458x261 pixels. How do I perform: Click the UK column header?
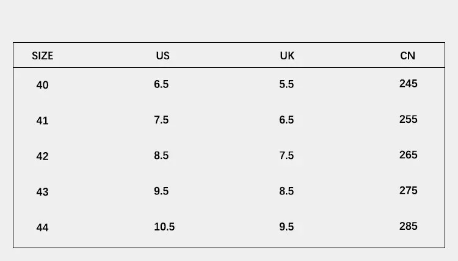tap(287, 56)
